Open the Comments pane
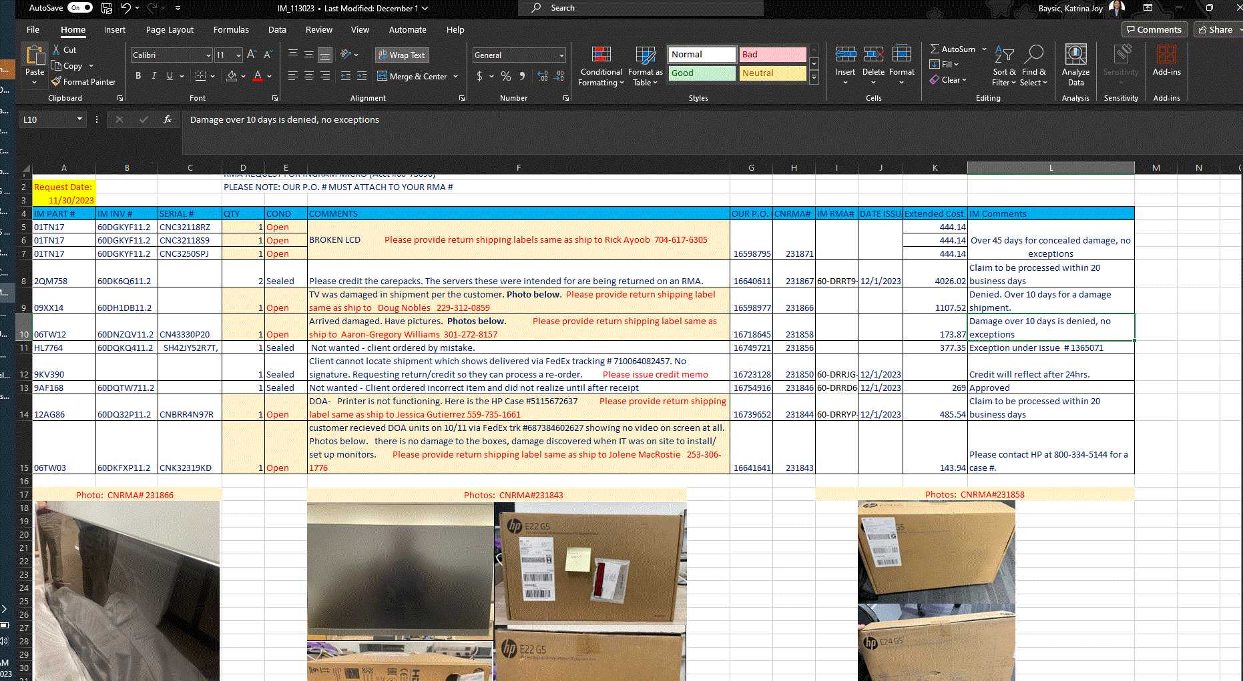 point(1154,29)
